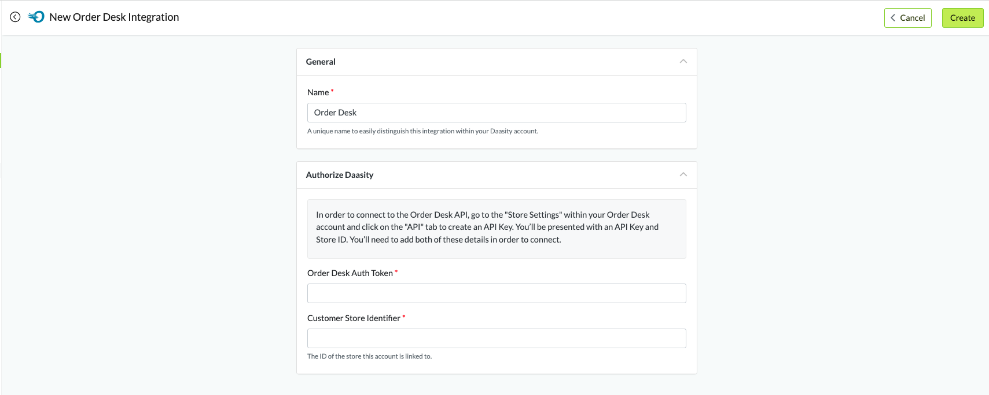Click the Name field label
The image size is (989, 395).
pos(318,92)
